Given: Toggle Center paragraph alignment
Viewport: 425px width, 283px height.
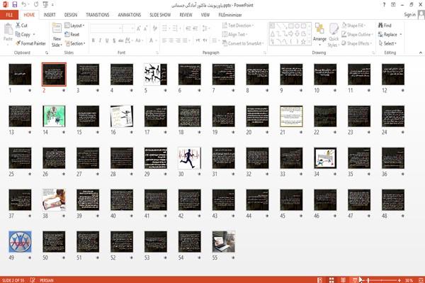Looking at the screenshot, I should point(171,40).
